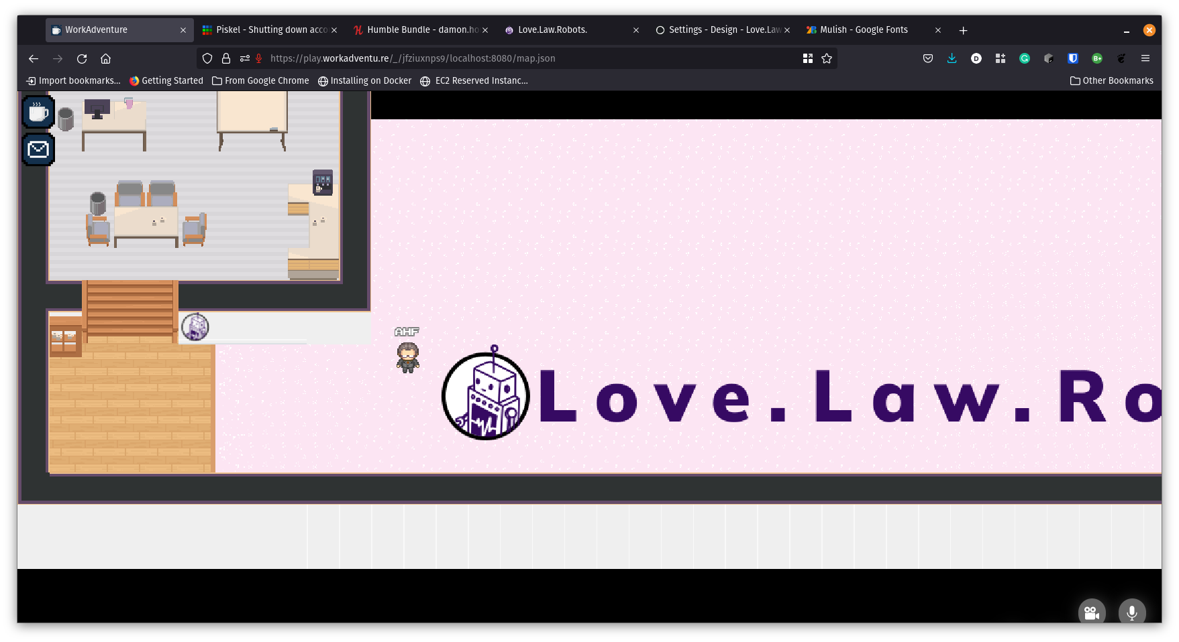Open Import bookmarks... entry
The height and width of the screenshot is (642, 1179).
pos(73,80)
